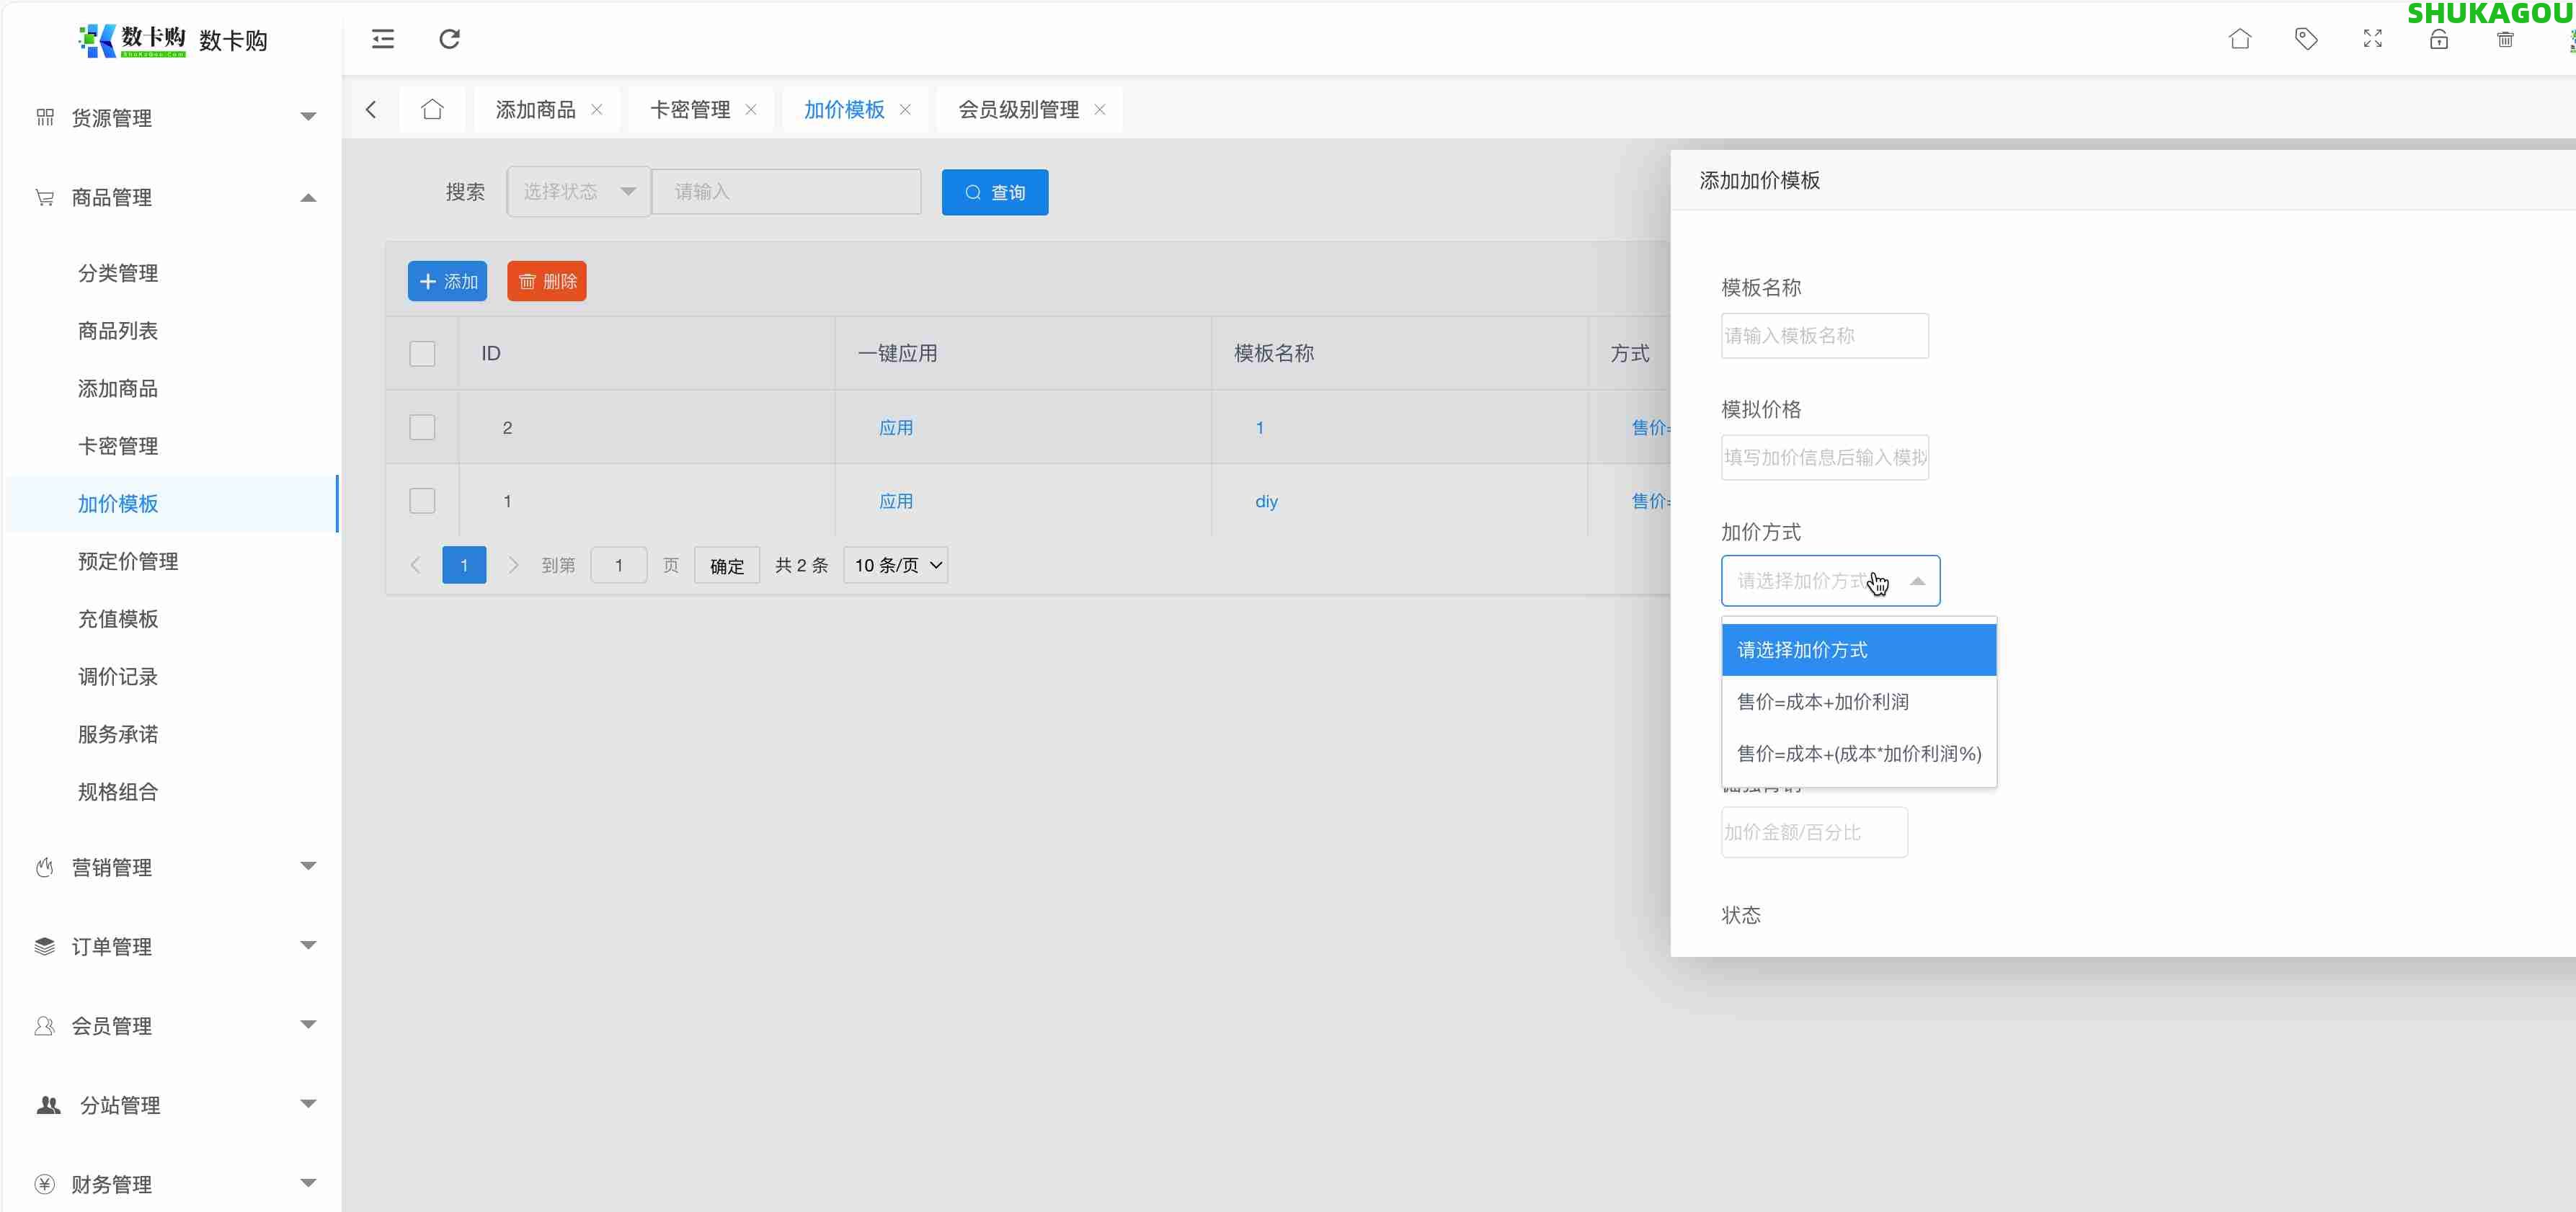Check the select-all checkbox in table header
Viewport: 2576px width, 1212px height.
point(422,353)
